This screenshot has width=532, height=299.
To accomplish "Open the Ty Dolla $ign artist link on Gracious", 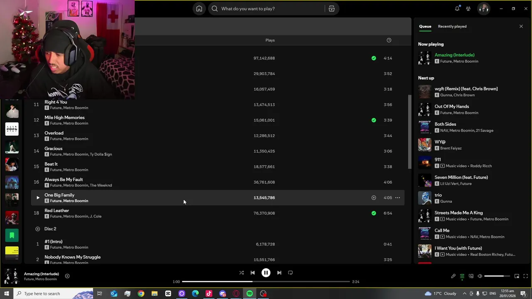I will (101, 154).
